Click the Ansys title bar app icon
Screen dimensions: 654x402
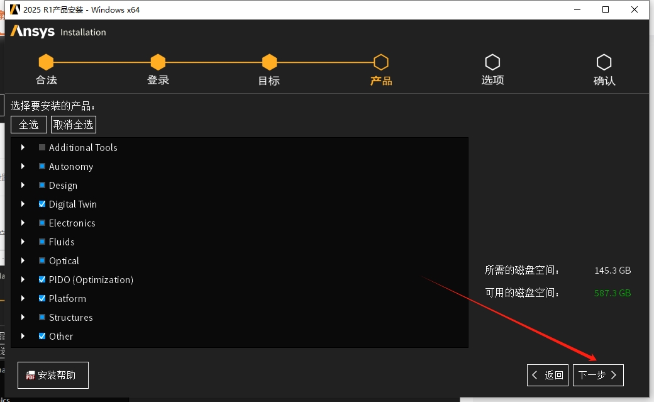(15, 9)
